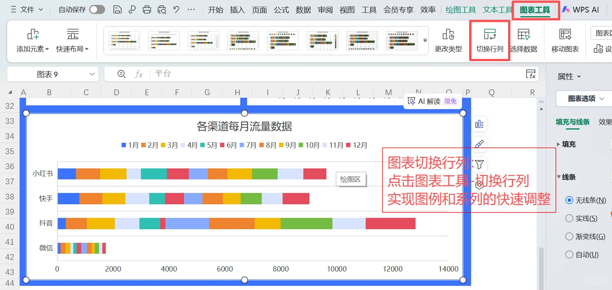Click the 12月 legend entry
Viewport: 612px width, 290px height.
tap(357, 145)
